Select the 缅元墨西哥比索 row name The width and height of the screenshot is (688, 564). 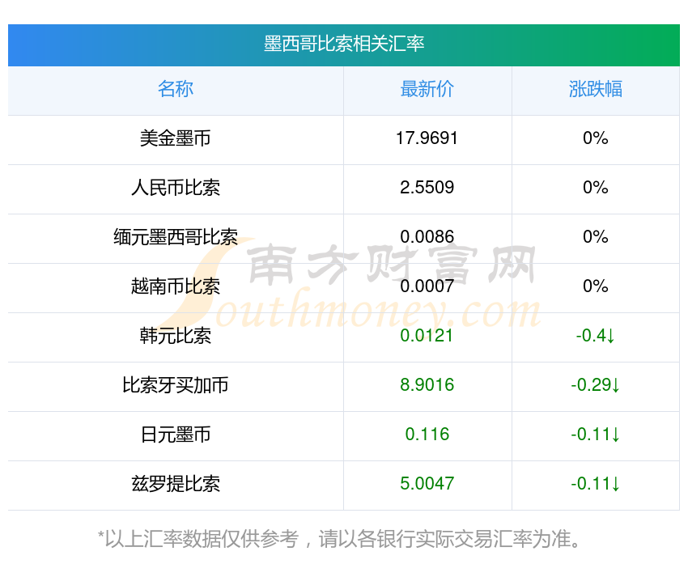point(176,237)
